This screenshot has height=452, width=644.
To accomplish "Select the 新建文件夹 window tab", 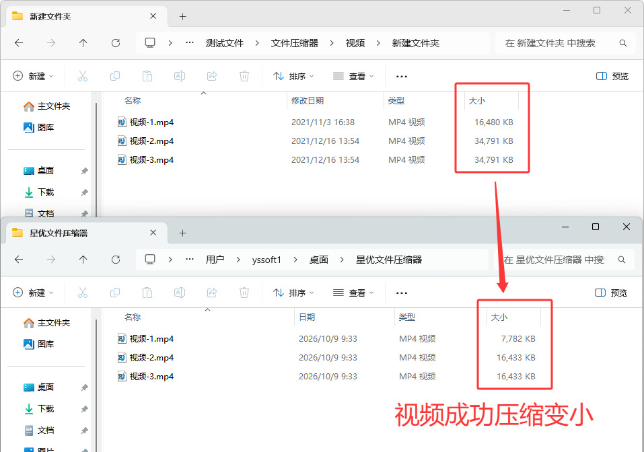I will click(x=86, y=16).
